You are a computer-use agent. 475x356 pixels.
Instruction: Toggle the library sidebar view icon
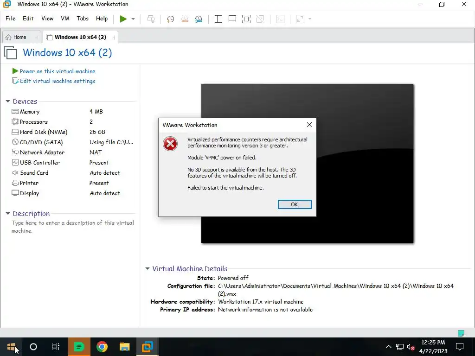click(218, 19)
